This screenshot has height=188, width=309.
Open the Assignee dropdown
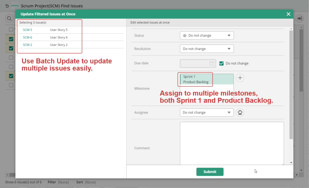tap(207, 112)
